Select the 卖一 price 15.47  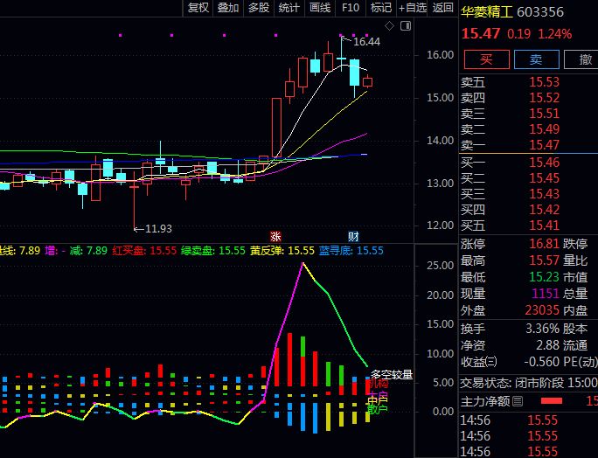(x=544, y=145)
